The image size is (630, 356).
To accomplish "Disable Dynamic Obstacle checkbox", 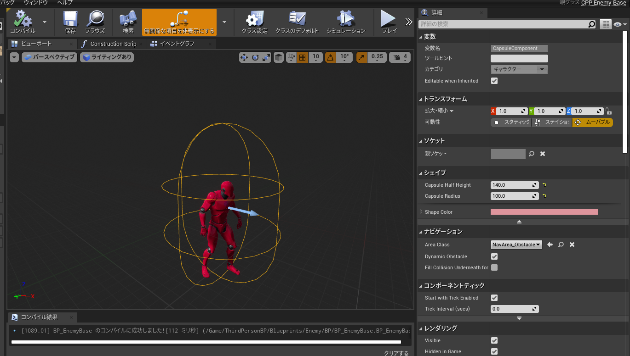I will (x=494, y=256).
